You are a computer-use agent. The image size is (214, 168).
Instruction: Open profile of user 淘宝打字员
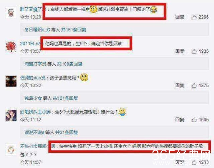pyautogui.click(x=35, y=64)
